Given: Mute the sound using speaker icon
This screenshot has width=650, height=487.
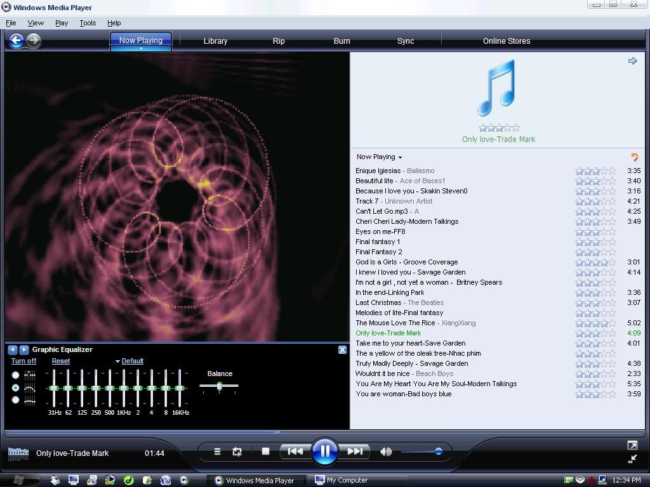Looking at the screenshot, I should (x=385, y=451).
